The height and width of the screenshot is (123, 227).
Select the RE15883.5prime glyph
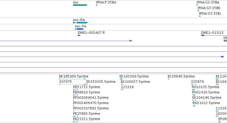pyautogui.click(x=76, y=116)
